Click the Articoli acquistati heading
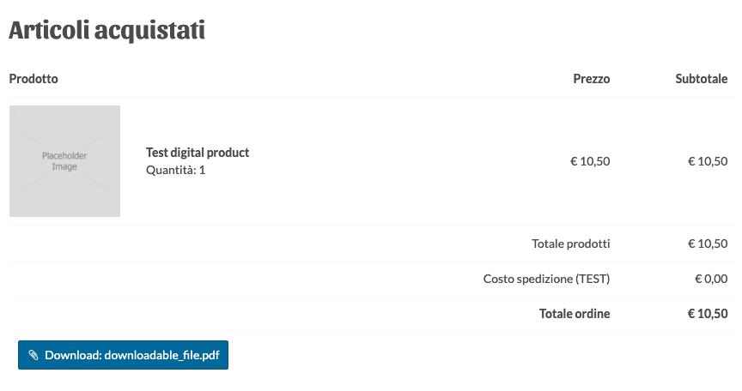This screenshot has width=742, height=391. [106, 31]
